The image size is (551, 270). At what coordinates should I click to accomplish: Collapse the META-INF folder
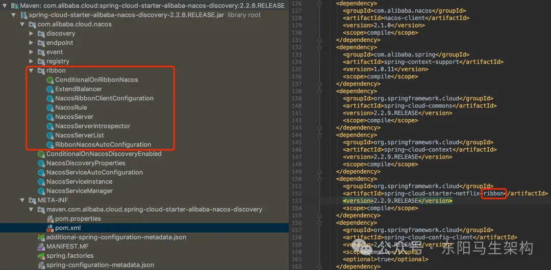tap(22, 200)
